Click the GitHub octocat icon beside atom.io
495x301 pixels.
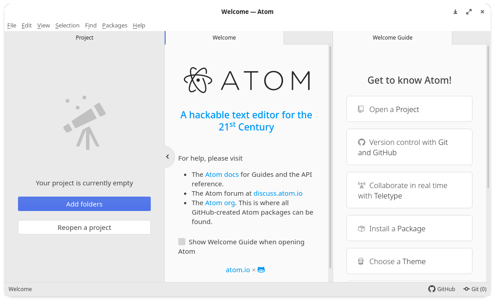coord(261,270)
